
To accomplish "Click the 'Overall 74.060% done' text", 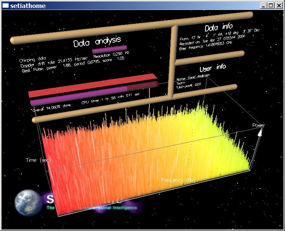I will pyautogui.click(x=52, y=108).
